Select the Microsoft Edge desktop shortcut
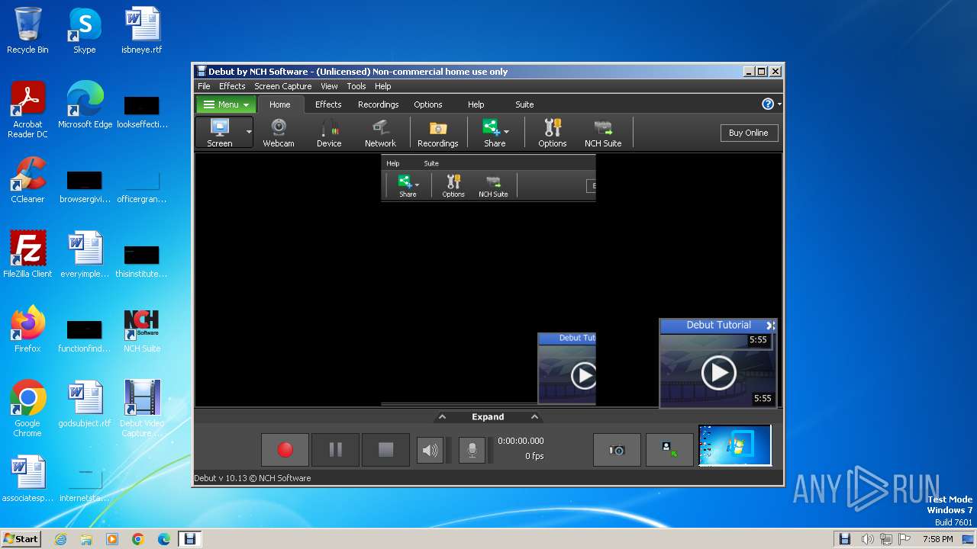This screenshot has width=977, height=549. [x=85, y=106]
